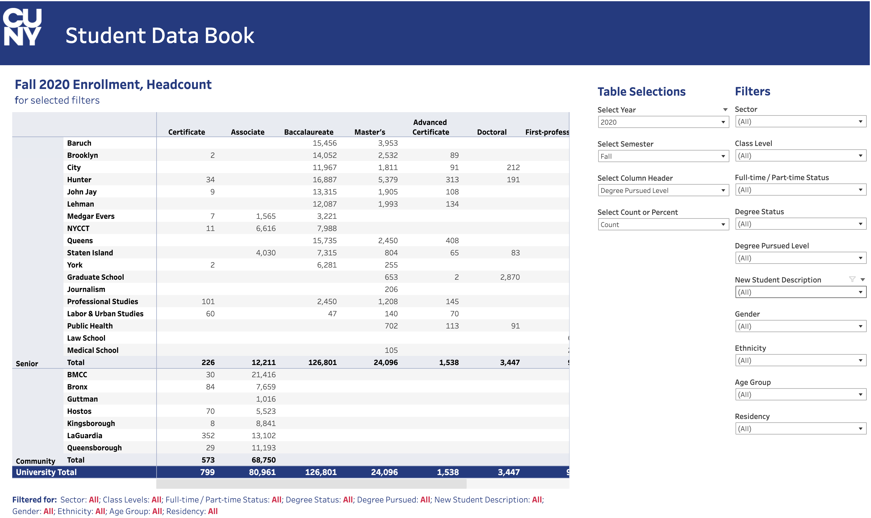
Task: Click the Graduate School row label
Action: (96, 278)
